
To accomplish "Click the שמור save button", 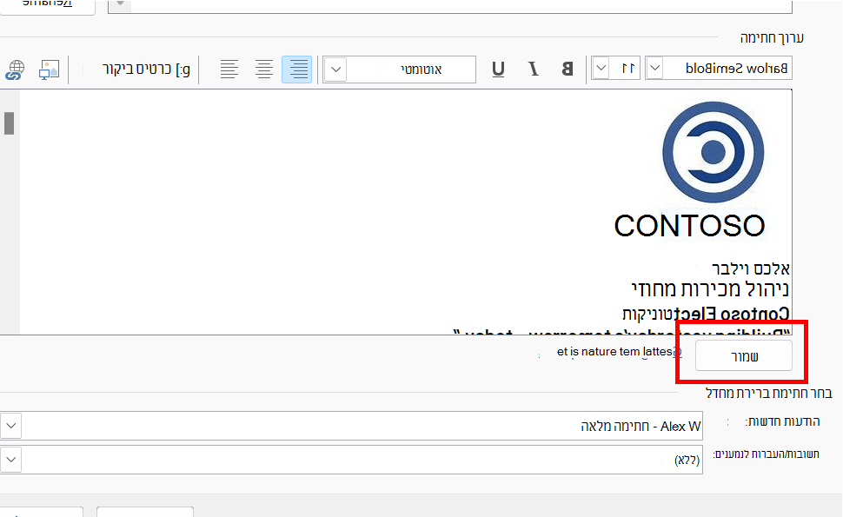I will 744,355.
